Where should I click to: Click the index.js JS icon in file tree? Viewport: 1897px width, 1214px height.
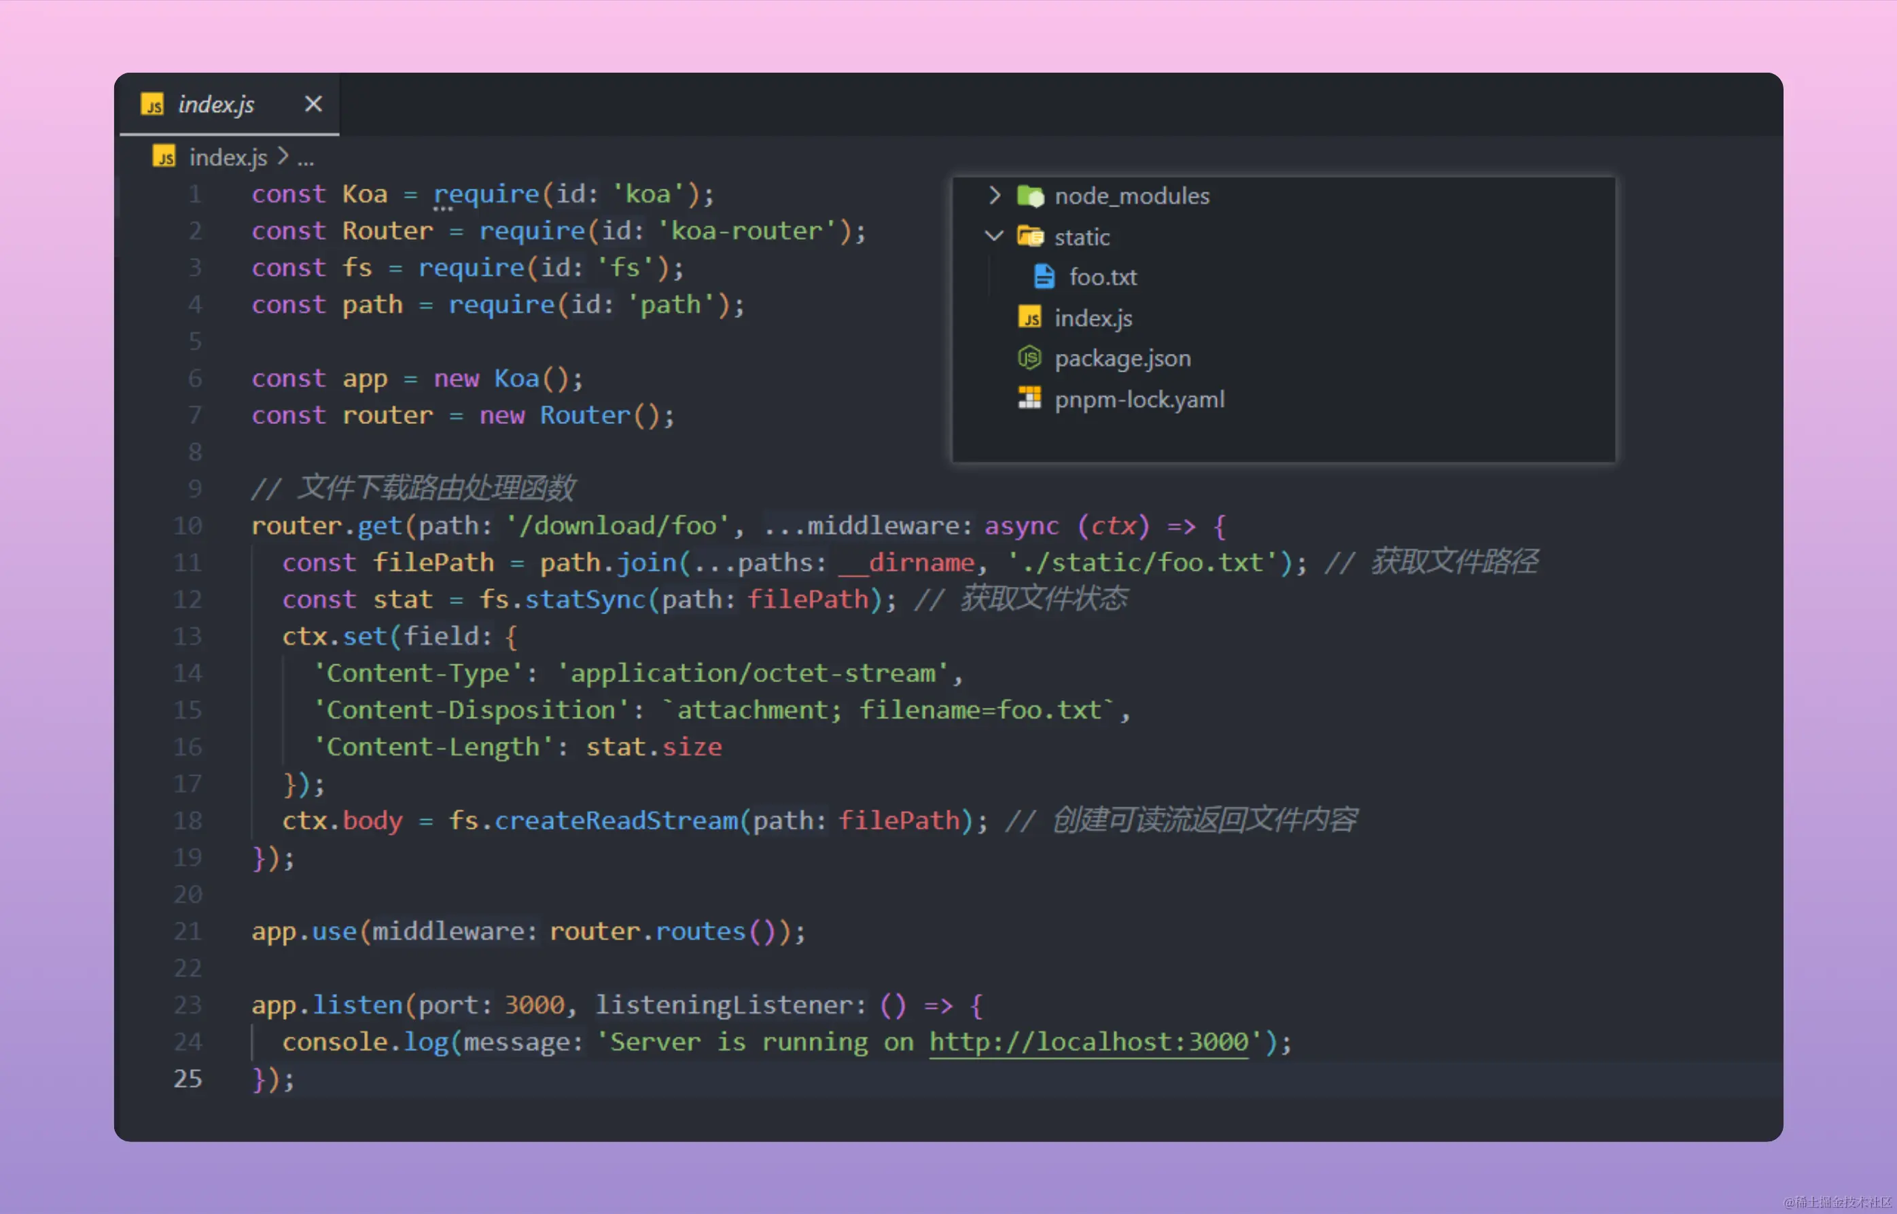[1030, 318]
